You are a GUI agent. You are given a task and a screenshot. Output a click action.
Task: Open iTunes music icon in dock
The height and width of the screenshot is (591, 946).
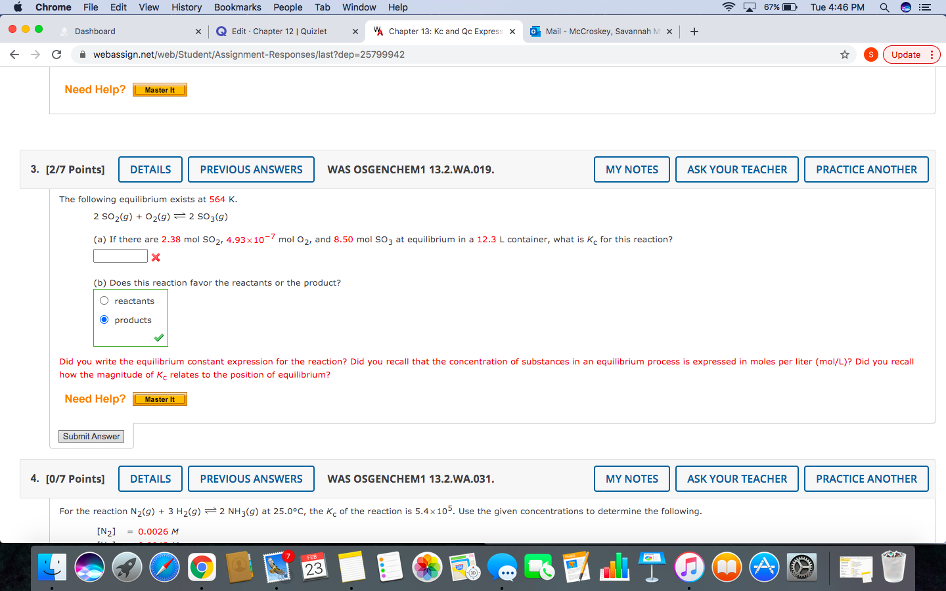click(689, 567)
